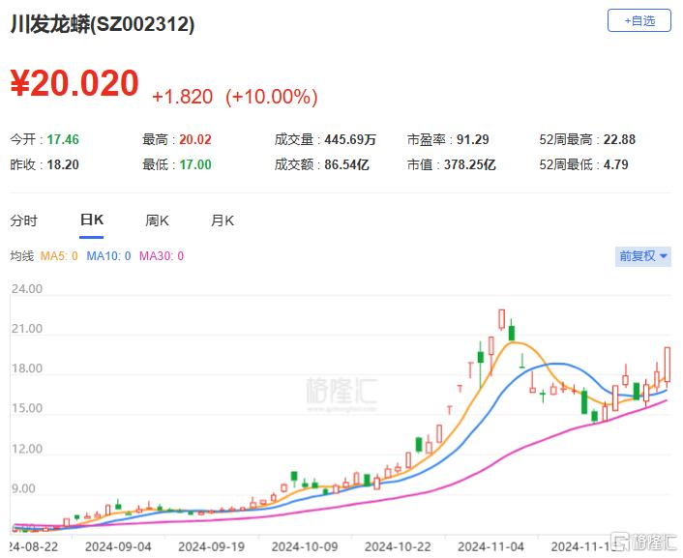The height and width of the screenshot is (558, 683).
Task: Click the volume value 445.69万
Action: 350,140
